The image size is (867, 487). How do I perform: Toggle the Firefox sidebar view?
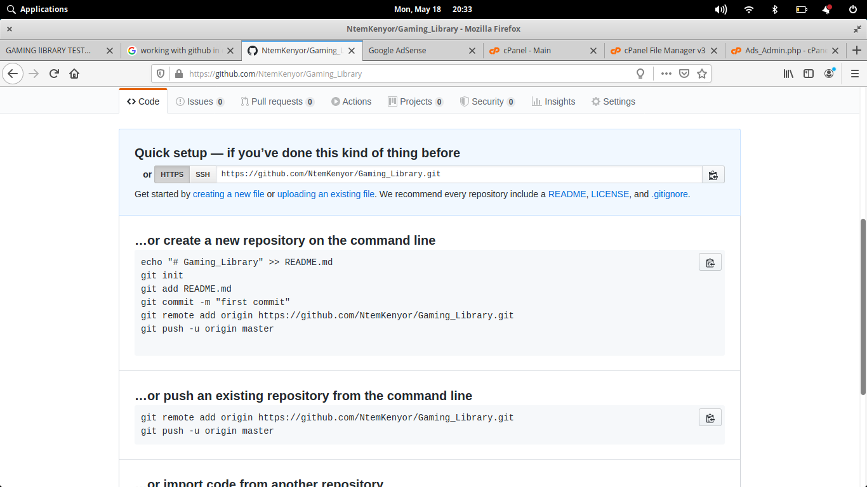coord(809,74)
